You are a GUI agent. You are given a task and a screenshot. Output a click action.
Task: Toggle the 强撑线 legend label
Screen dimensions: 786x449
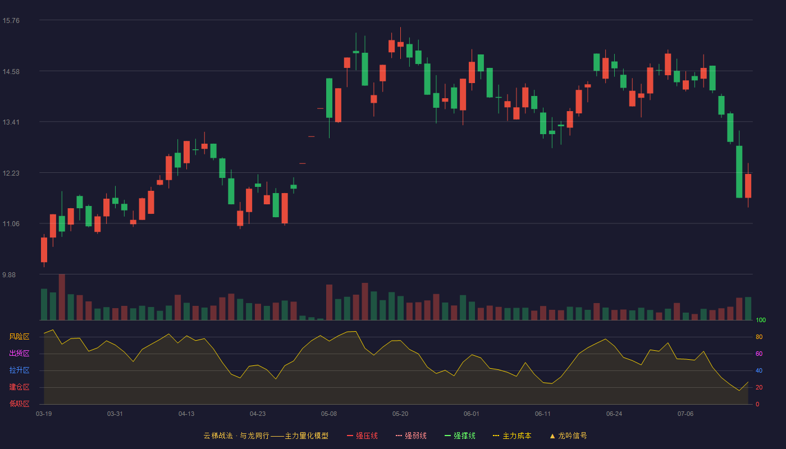point(464,436)
